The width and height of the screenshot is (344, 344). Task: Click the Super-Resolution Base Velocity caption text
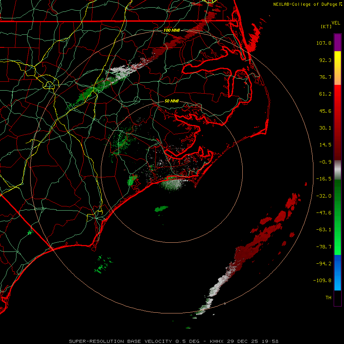point(174,341)
